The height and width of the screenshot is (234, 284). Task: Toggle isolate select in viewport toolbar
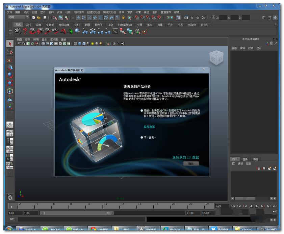[x=108, y=44]
